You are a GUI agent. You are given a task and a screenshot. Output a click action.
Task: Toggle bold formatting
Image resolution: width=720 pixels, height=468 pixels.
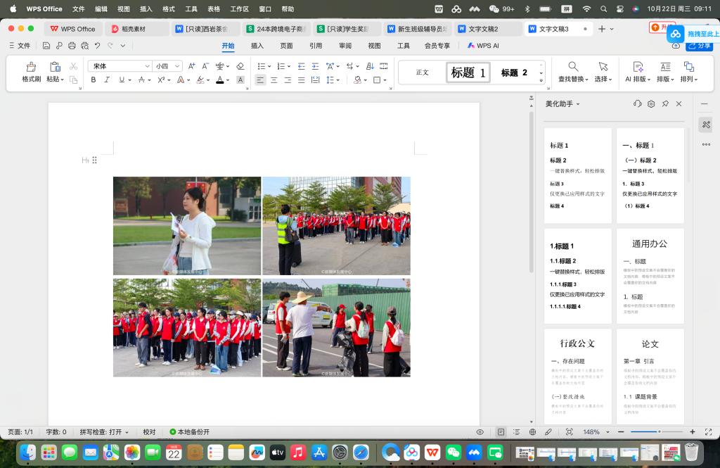point(94,80)
